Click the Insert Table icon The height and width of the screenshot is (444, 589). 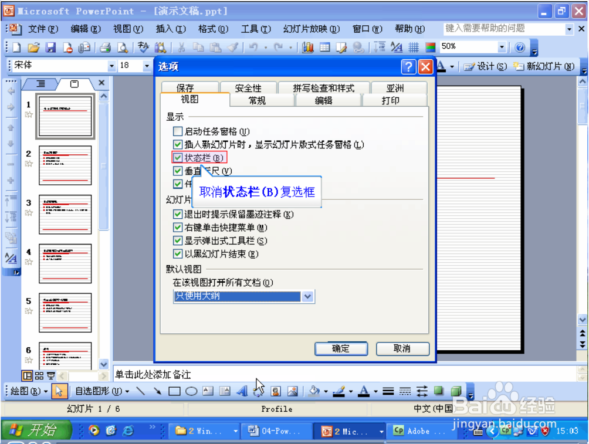click(324, 48)
